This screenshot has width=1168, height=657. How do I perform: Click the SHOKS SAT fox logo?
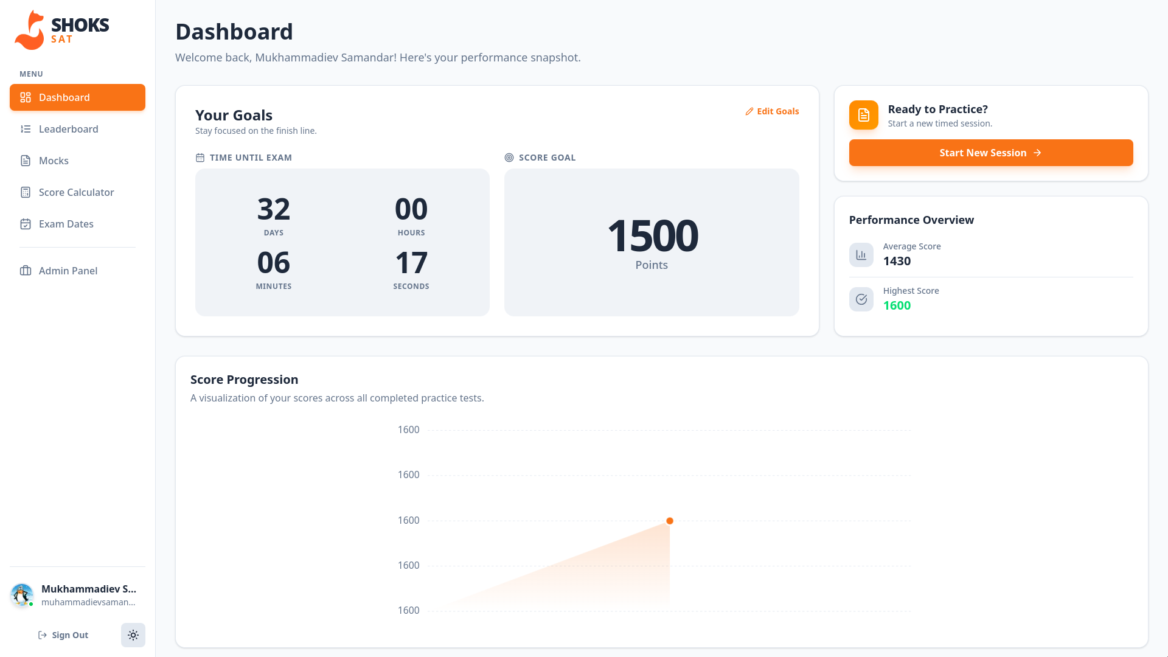click(x=30, y=30)
